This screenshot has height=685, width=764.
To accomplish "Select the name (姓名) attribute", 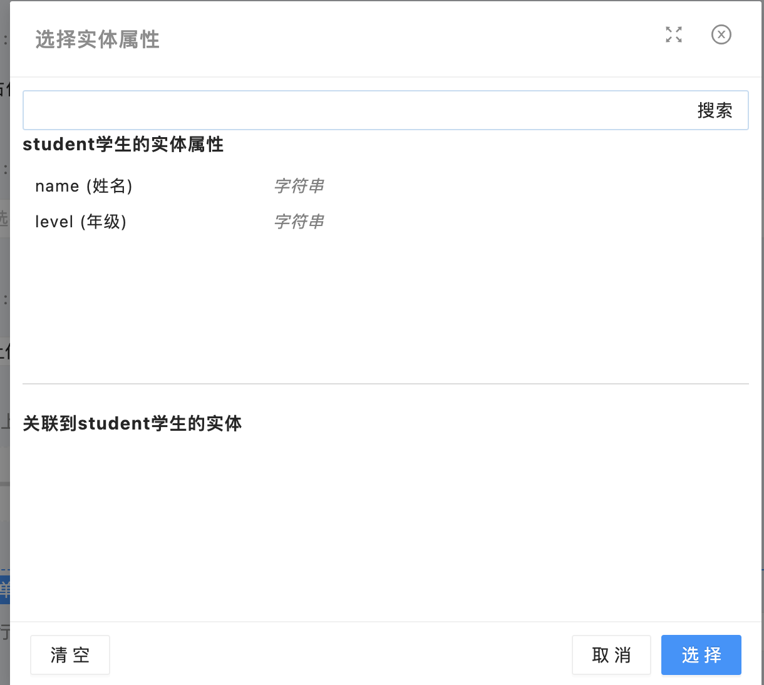I will point(84,186).
